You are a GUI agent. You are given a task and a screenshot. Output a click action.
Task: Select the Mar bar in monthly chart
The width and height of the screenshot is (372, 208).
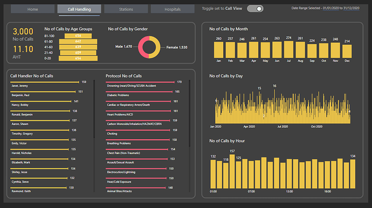pos(242,51)
